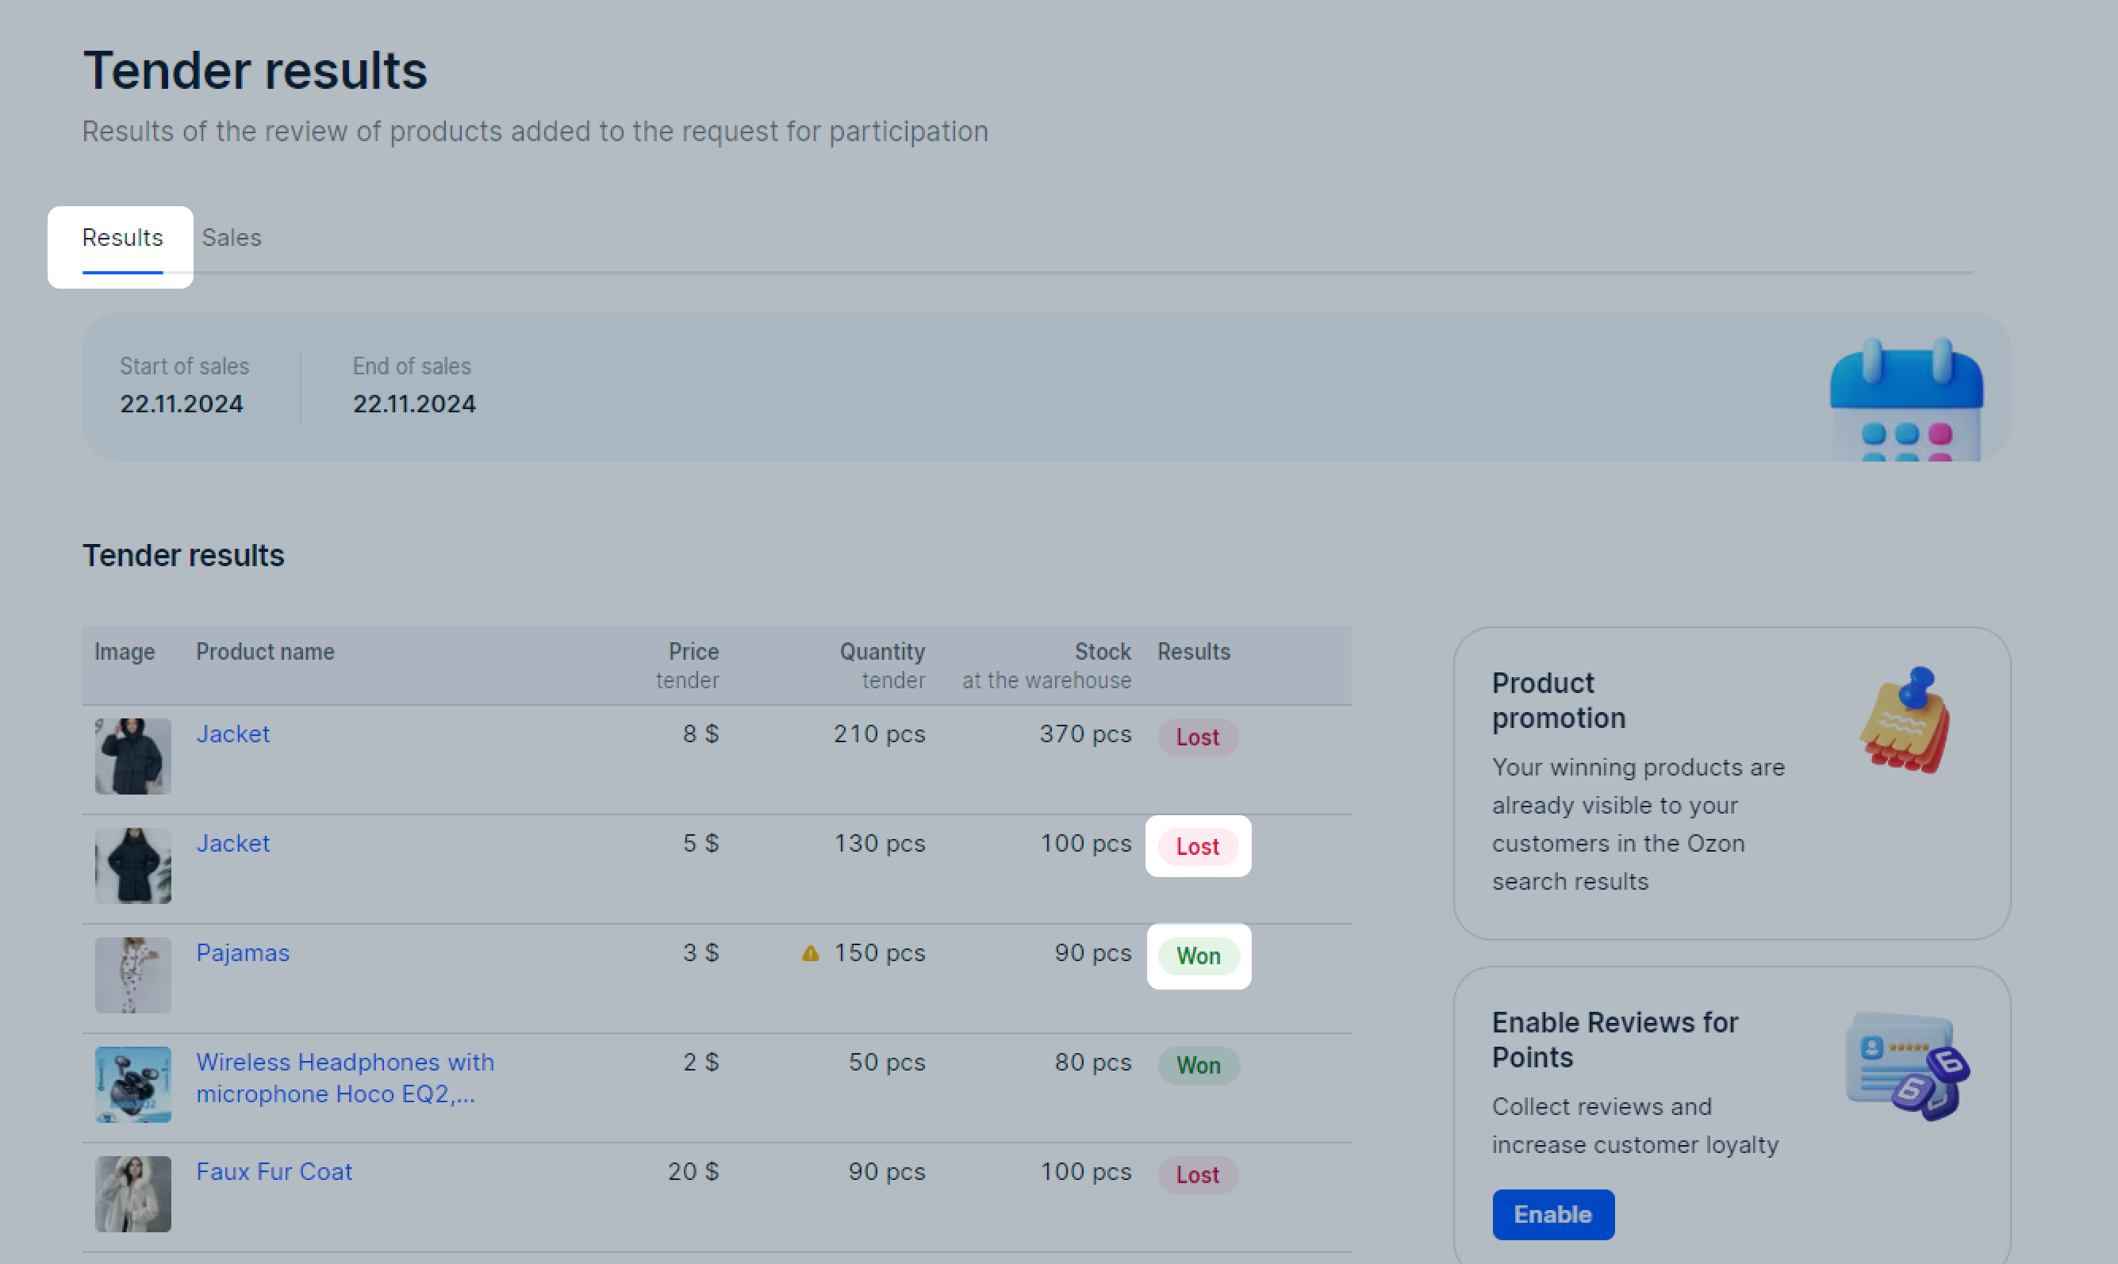This screenshot has width=2118, height=1264.
Task: Click the thumbnail of the 5 $ Jacket
Action: [133, 865]
